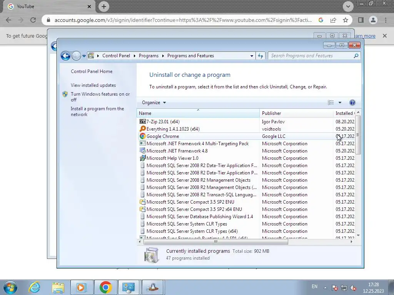The image size is (394, 295).
Task: Click the Control Panel taskbar button
Action: pos(129,287)
